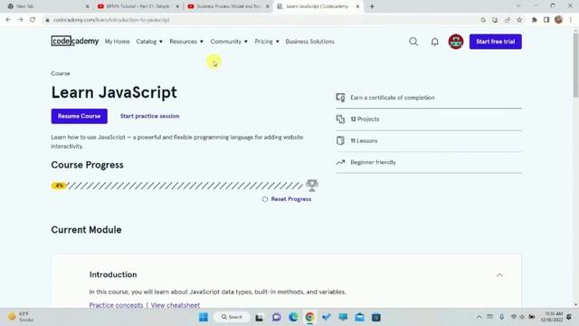Viewport: 579px width, 326px height.
Task: Open the Mail app in taskbar
Action: [360, 317]
